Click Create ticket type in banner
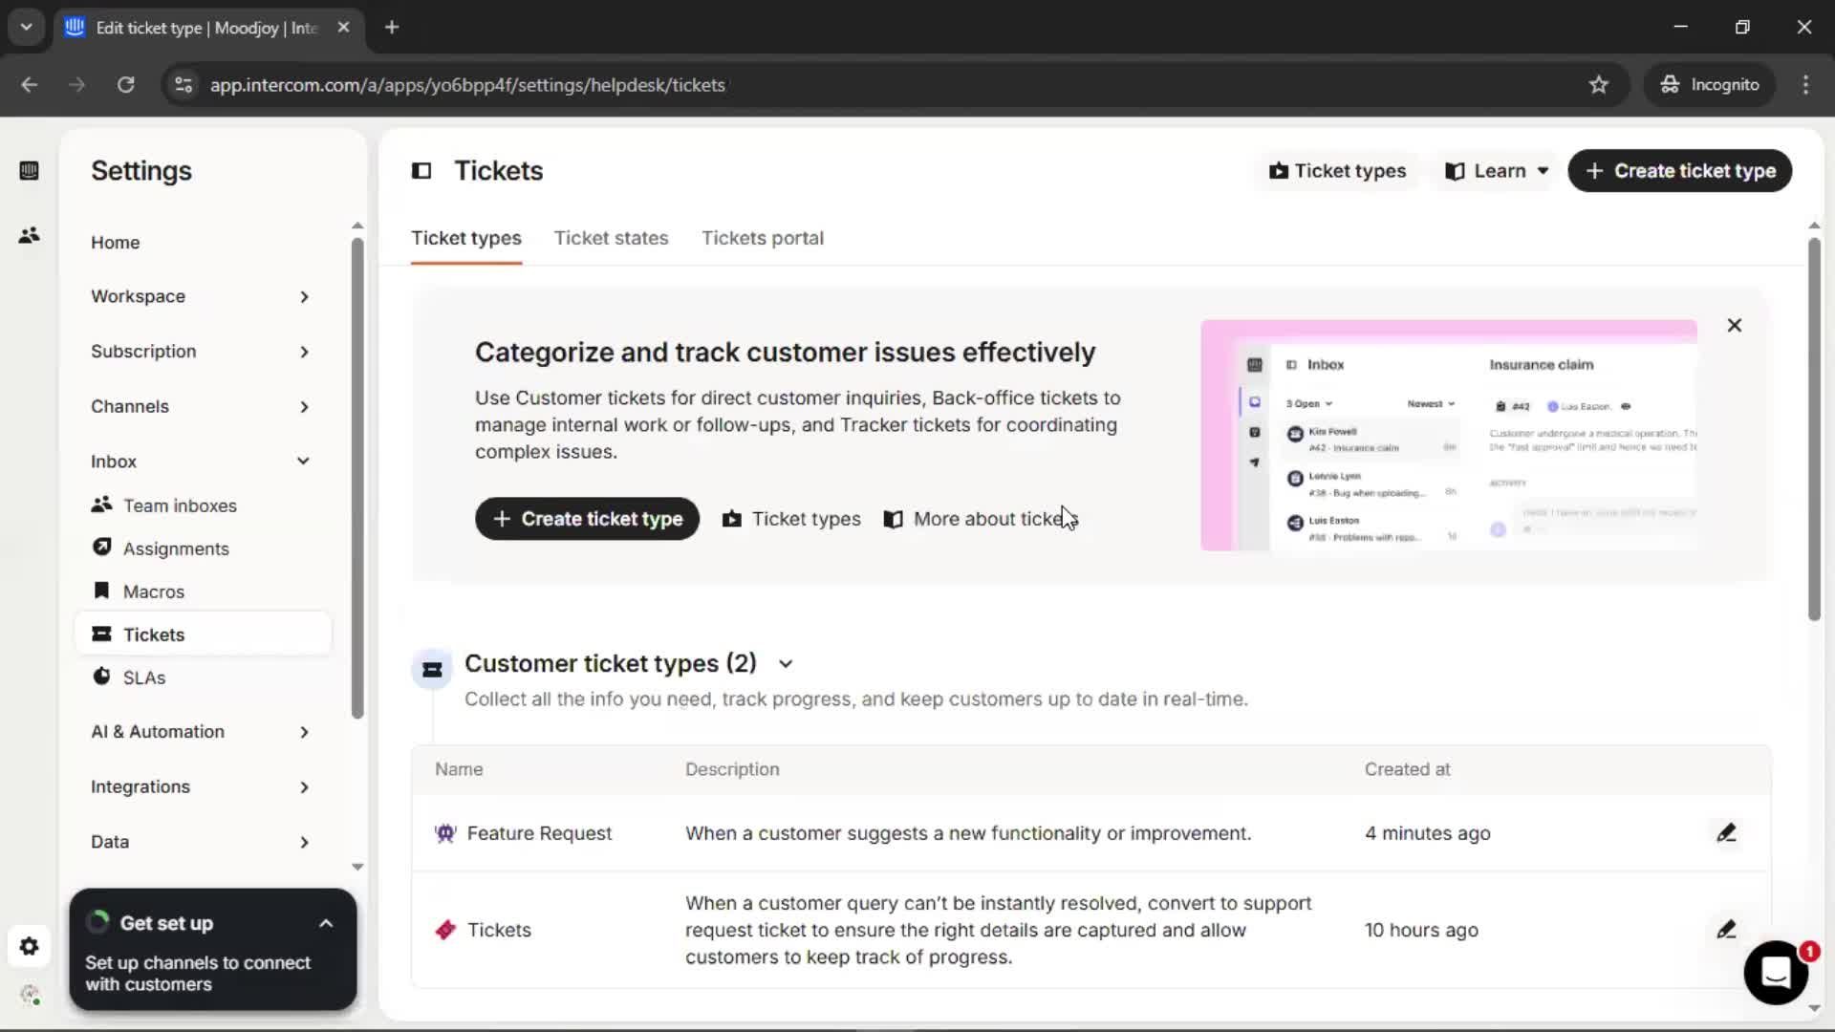The height and width of the screenshot is (1032, 1835). [587, 519]
